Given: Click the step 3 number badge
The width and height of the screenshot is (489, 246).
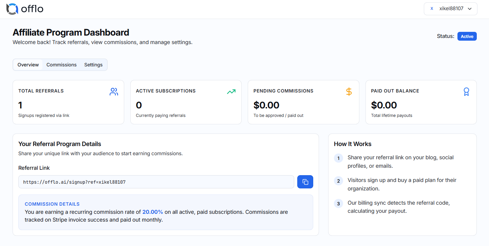Looking at the screenshot, I should coord(338,204).
